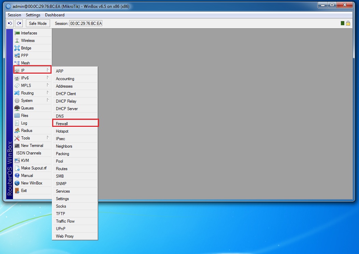This screenshot has width=359, height=254.
Task: Click the WinBox title bar icon
Action: coord(9,6)
